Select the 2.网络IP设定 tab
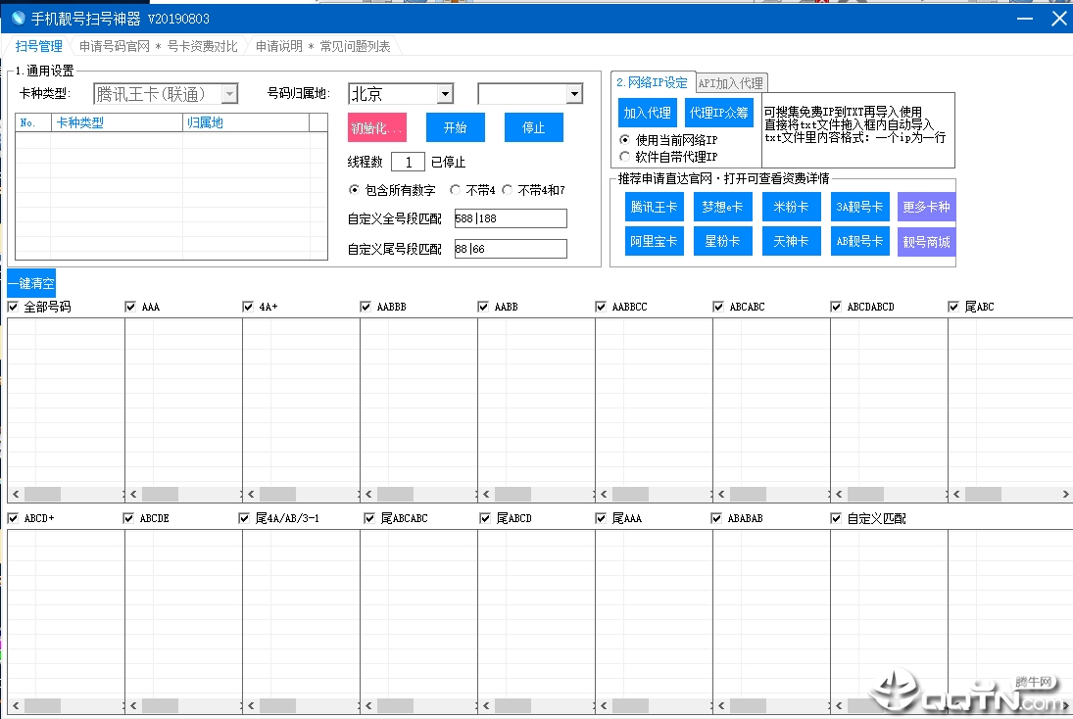The width and height of the screenshot is (1073, 719). coord(653,82)
